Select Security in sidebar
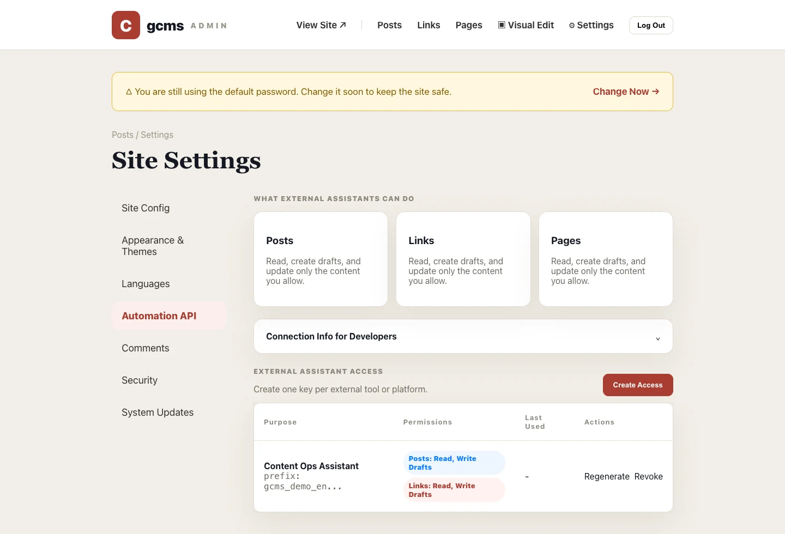 click(169, 380)
